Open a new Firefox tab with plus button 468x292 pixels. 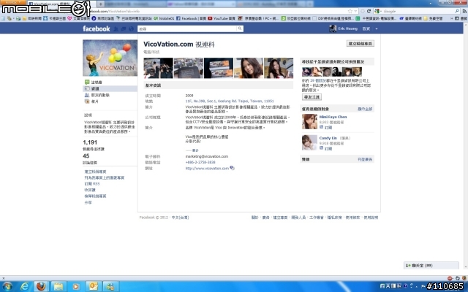(101, 4)
